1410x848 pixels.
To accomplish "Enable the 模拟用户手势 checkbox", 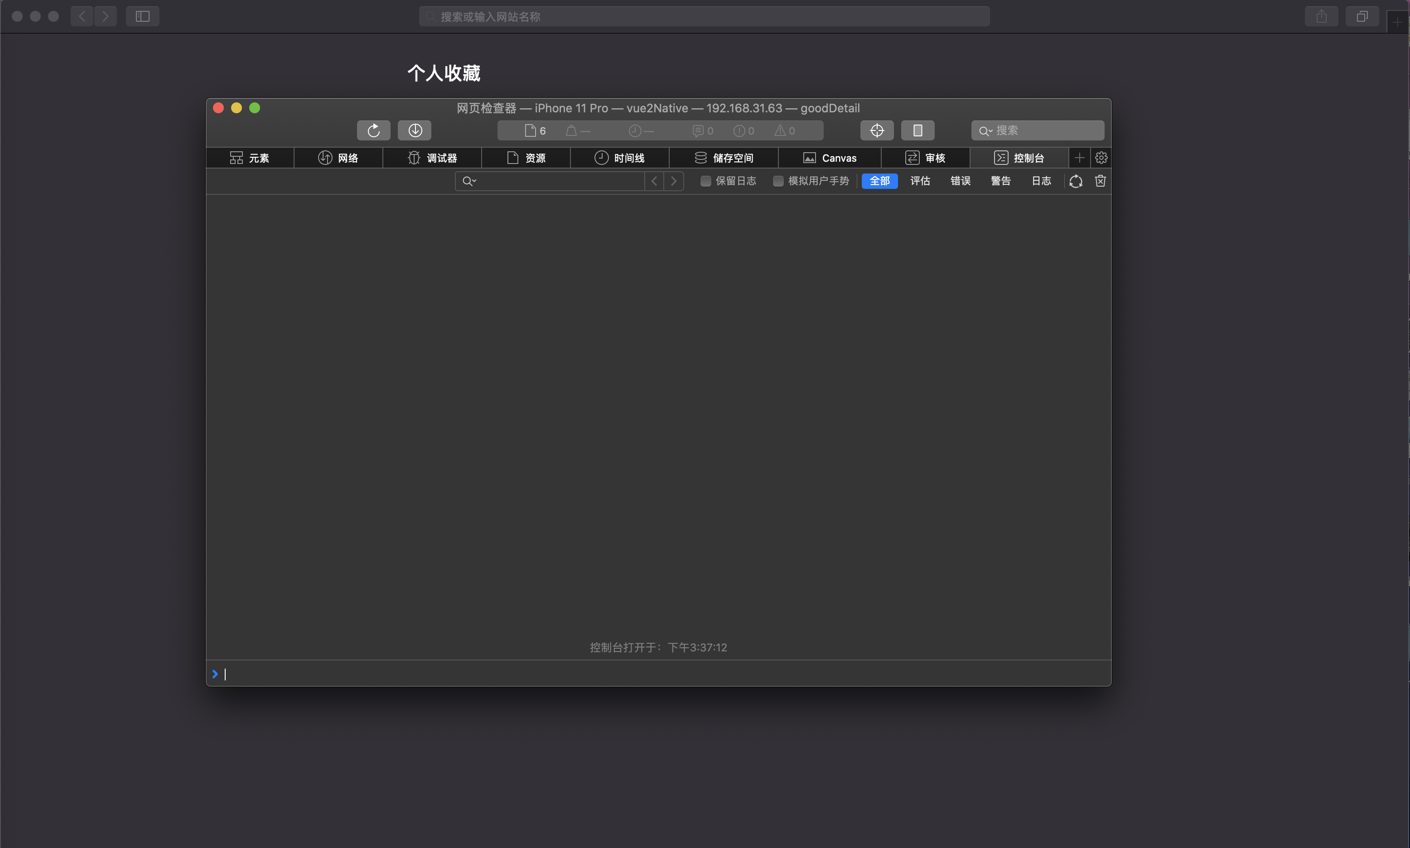I will tap(777, 181).
